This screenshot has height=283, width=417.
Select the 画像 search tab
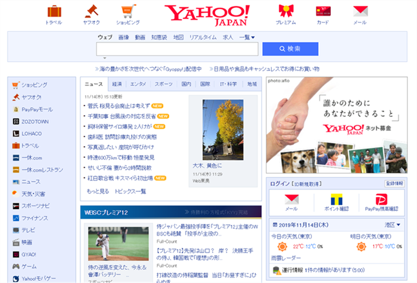[x=123, y=37]
